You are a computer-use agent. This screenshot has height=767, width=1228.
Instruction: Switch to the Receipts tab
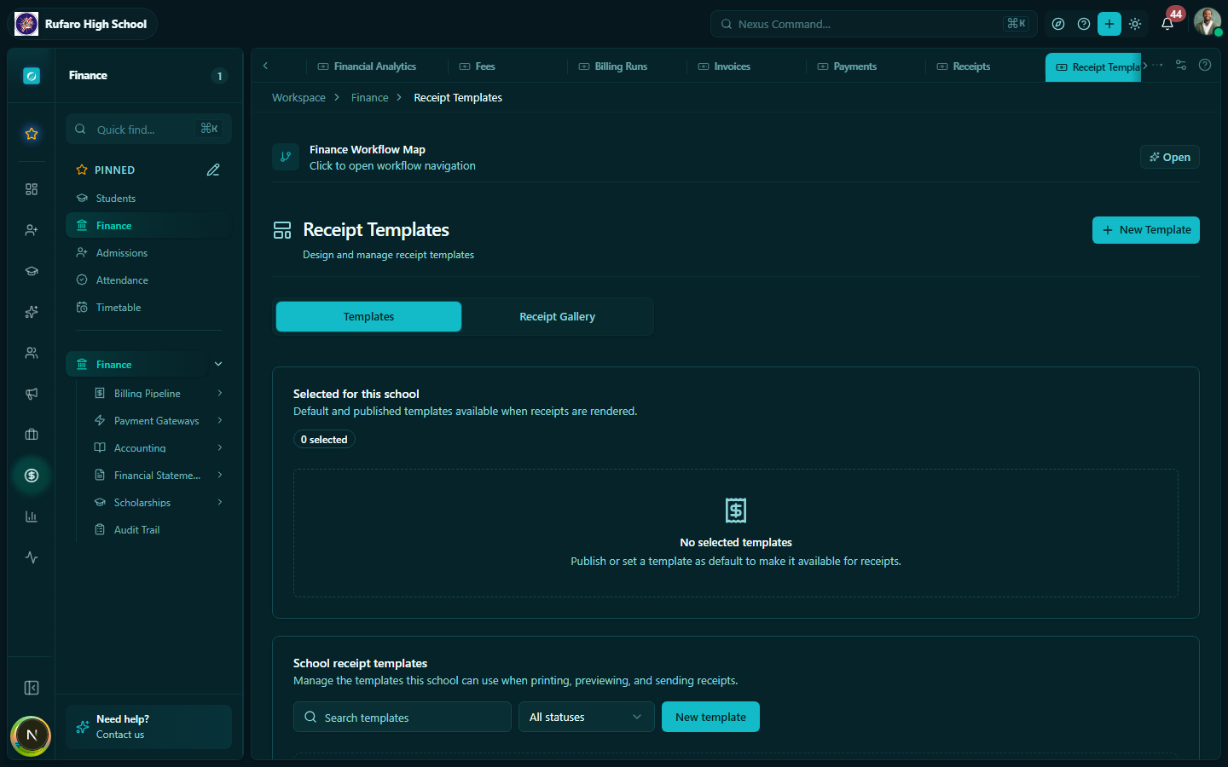(964, 66)
